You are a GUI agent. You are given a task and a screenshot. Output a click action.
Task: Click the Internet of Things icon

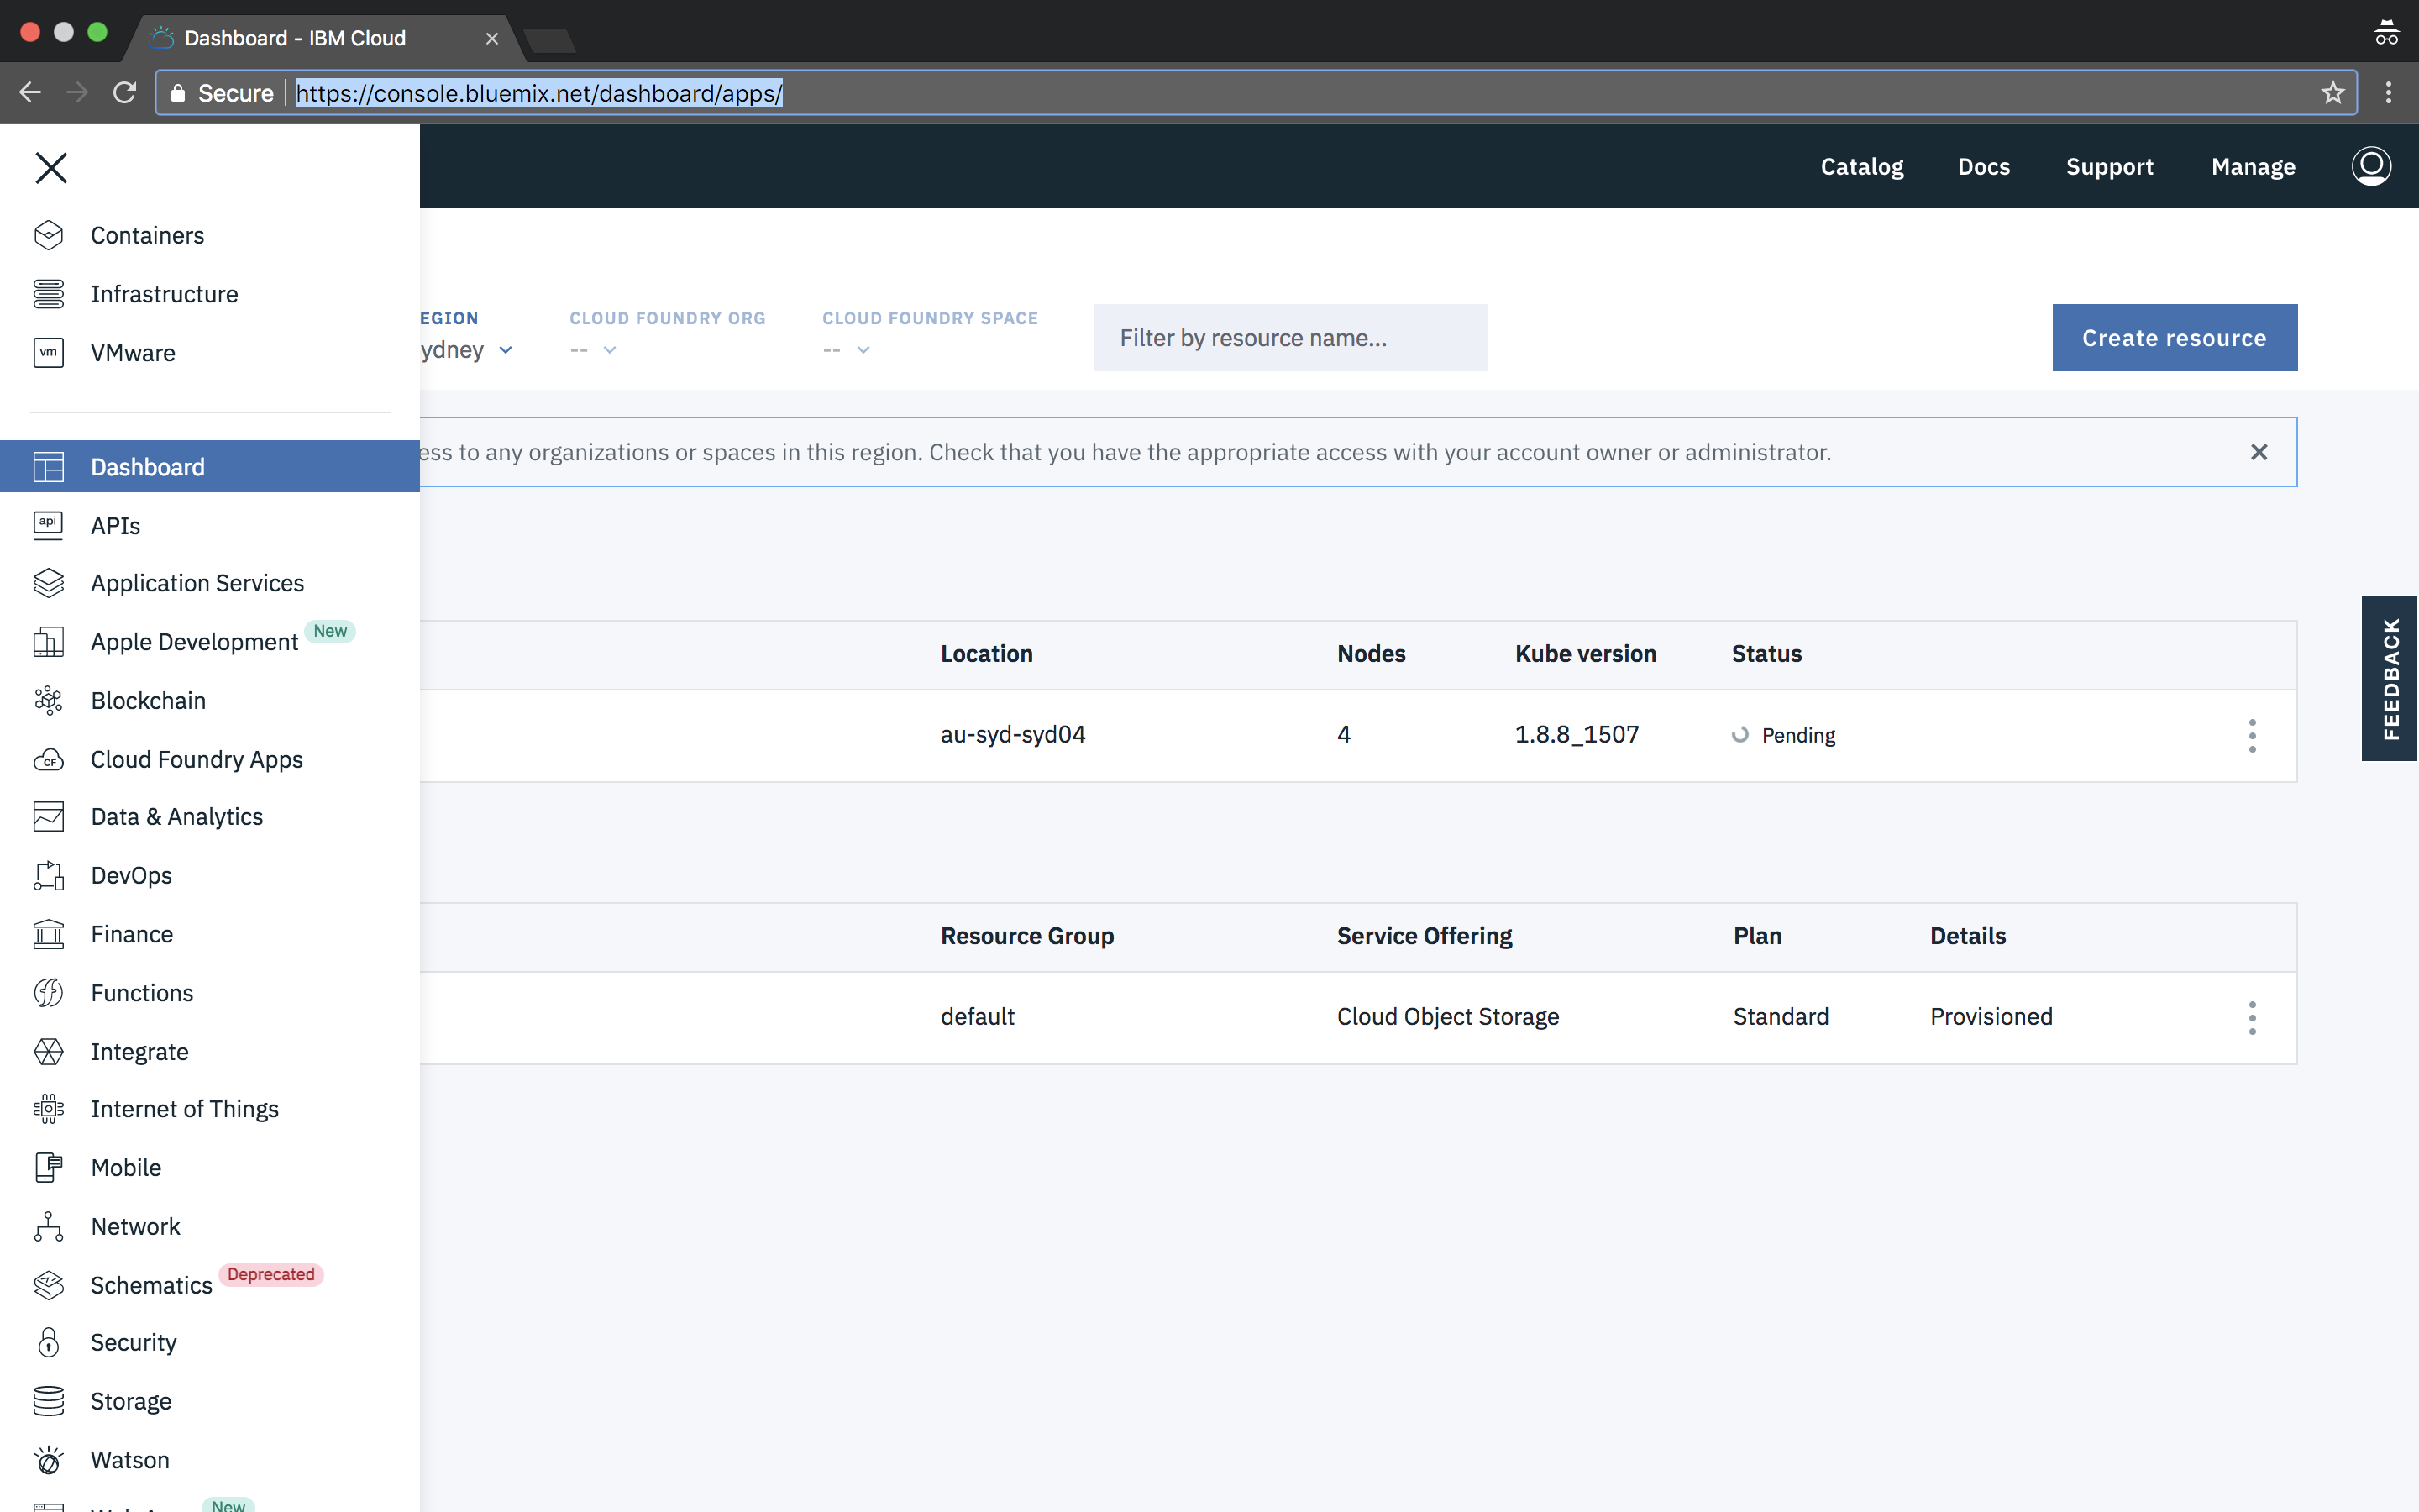(x=48, y=1109)
